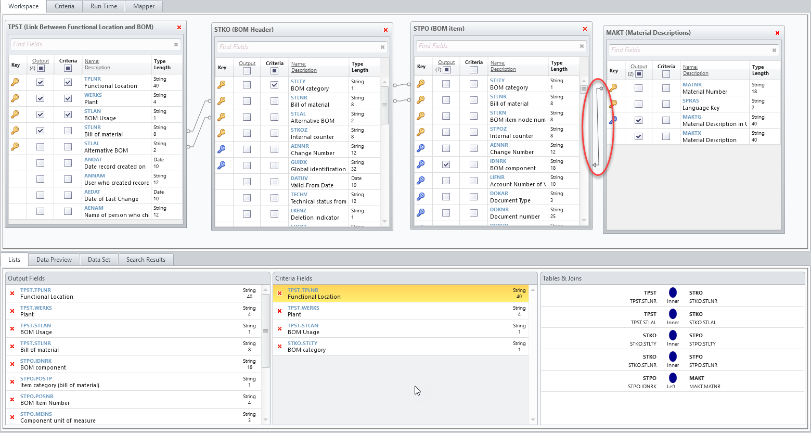
Task: Open the Data Preview tab
Action: tap(54, 259)
